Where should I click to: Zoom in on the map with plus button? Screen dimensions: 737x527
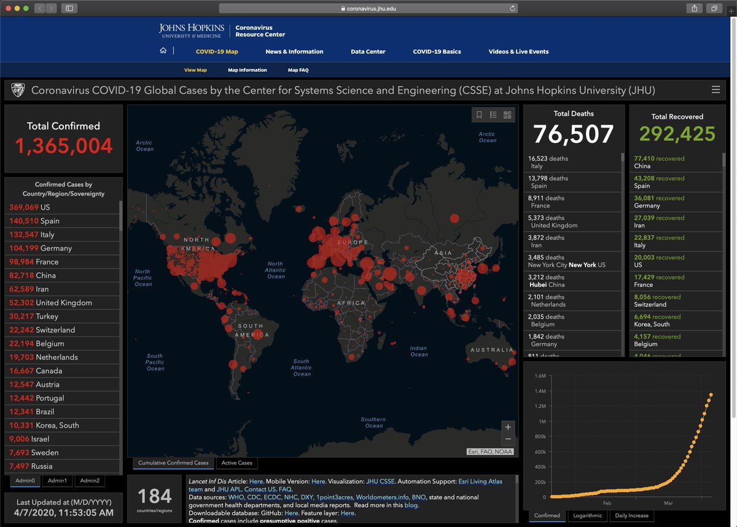(x=507, y=427)
